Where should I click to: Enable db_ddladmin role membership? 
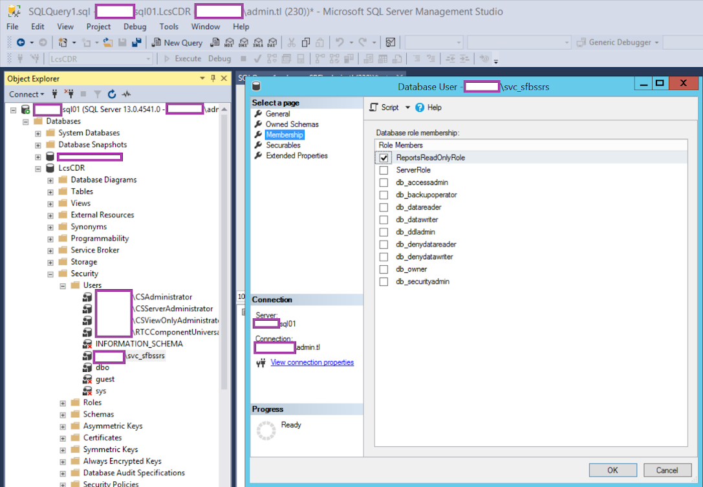[x=384, y=232]
